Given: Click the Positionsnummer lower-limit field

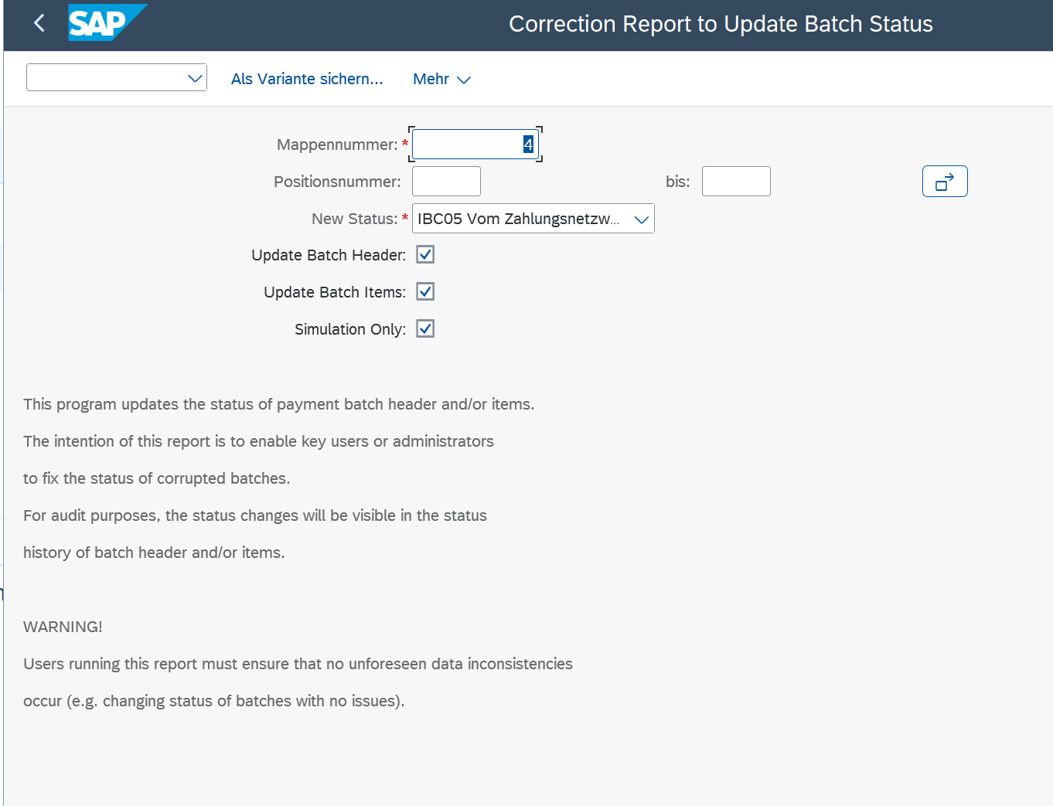Looking at the screenshot, I should (x=446, y=182).
